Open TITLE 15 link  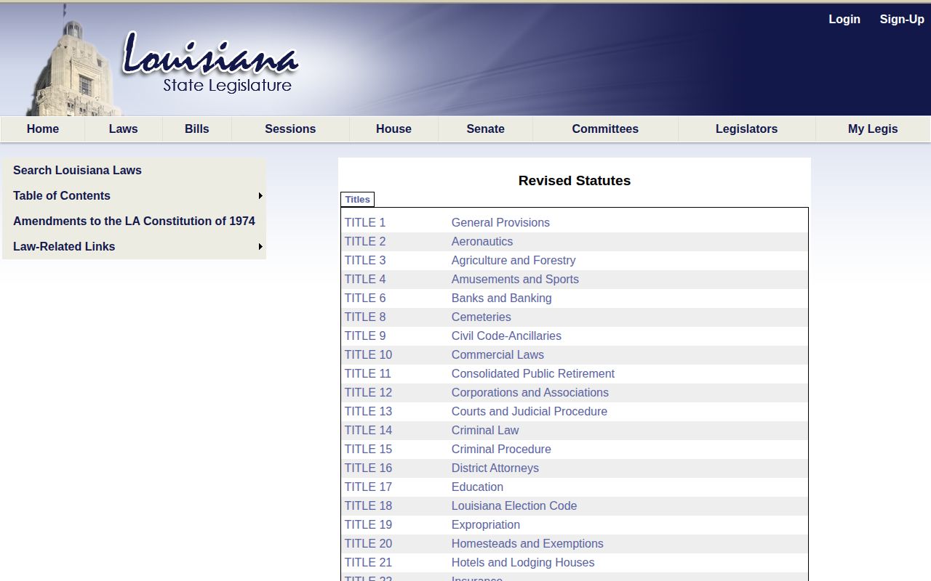point(368,450)
